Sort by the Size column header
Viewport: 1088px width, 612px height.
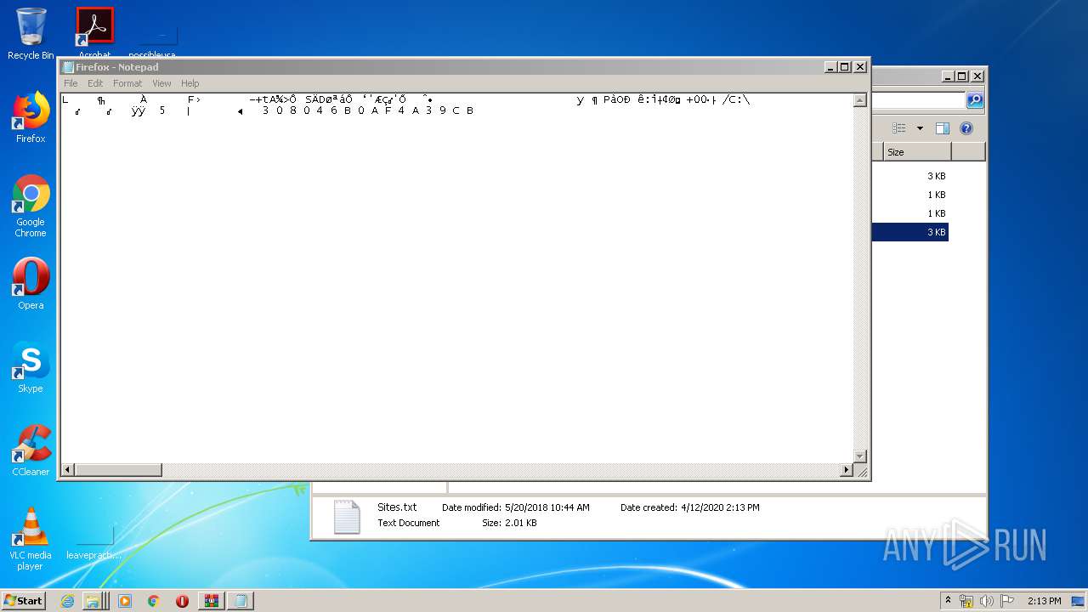(916, 152)
